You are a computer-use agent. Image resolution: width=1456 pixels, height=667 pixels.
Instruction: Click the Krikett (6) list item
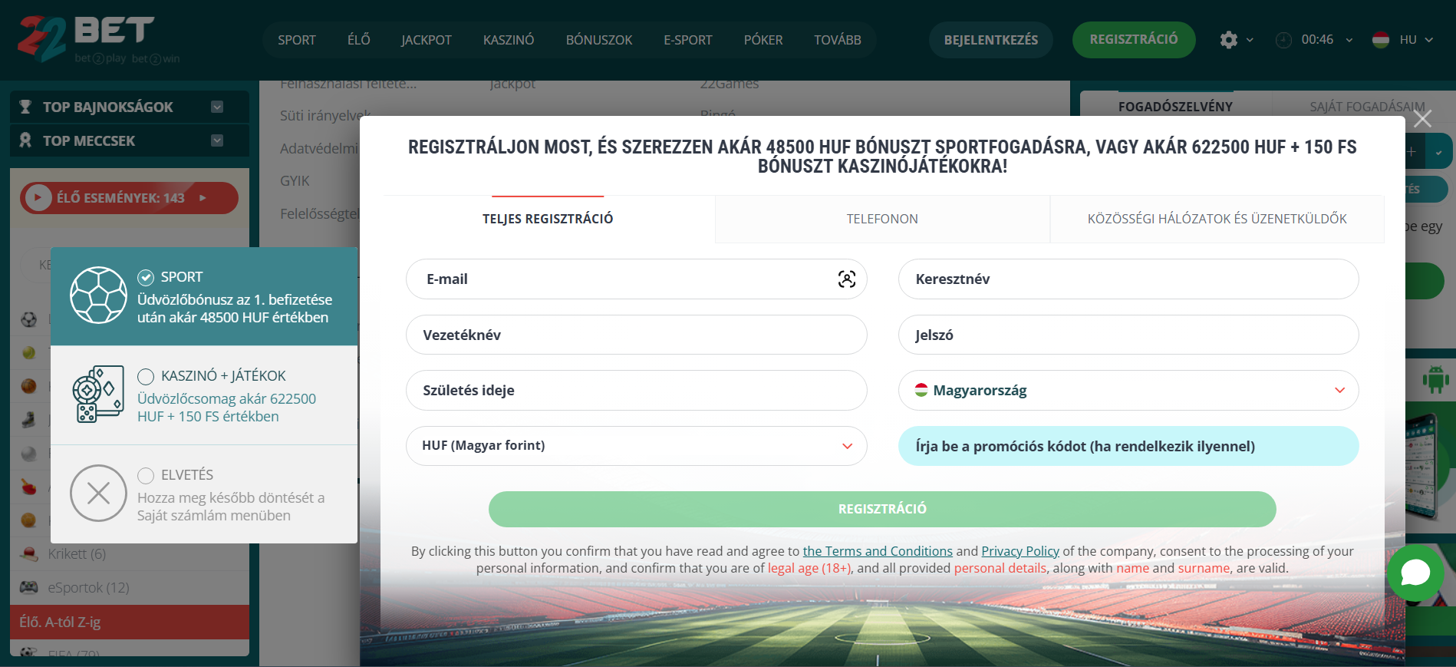(130, 554)
